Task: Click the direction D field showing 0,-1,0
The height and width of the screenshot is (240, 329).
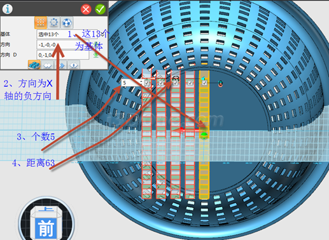Action: pyautogui.click(x=62, y=55)
